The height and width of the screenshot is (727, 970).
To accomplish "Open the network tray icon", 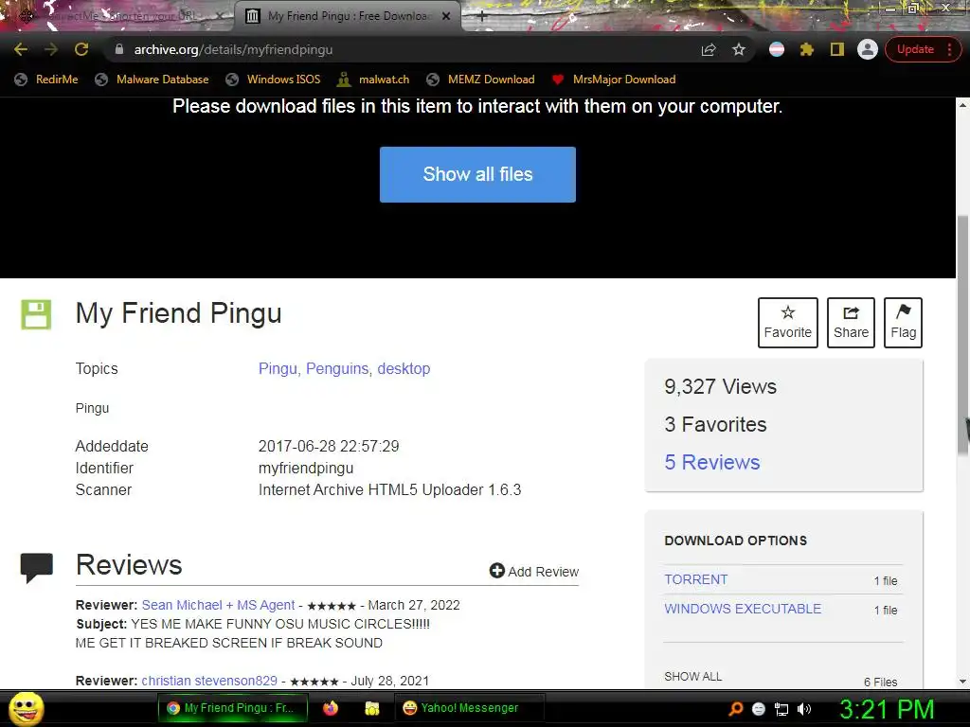I will tap(781, 709).
